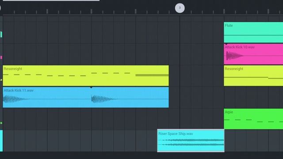The width and height of the screenshot is (283, 159).
Task: Click the "Riser Space Ship.wav" label text
Action: (176, 133)
